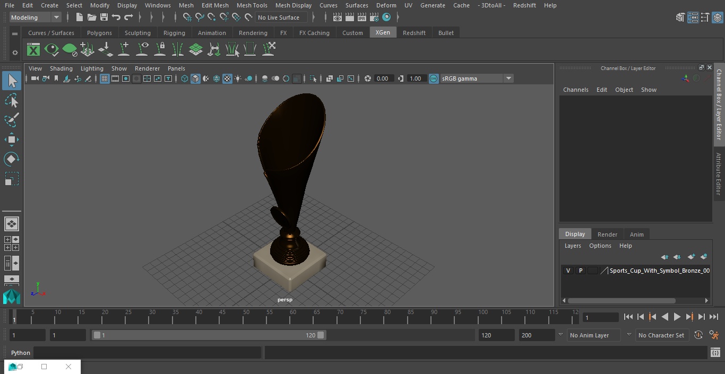Open the Mesh Tools menu
The image size is (725, 374).
252,5
